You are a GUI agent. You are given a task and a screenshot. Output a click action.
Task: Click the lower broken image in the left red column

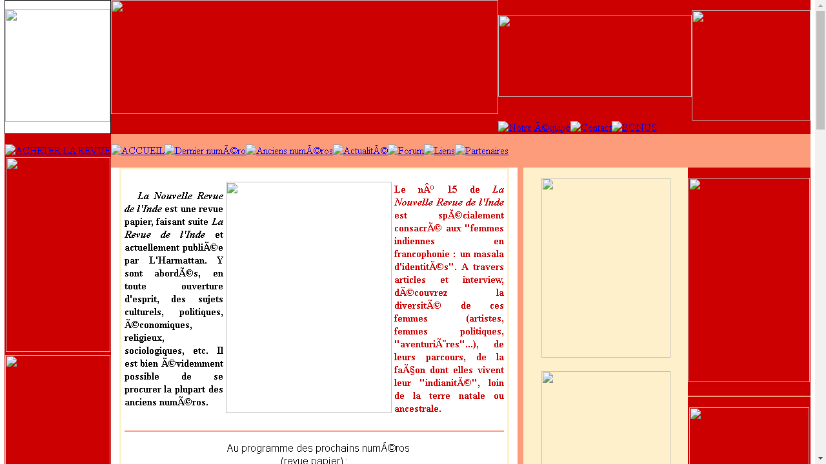pos(58,410)
